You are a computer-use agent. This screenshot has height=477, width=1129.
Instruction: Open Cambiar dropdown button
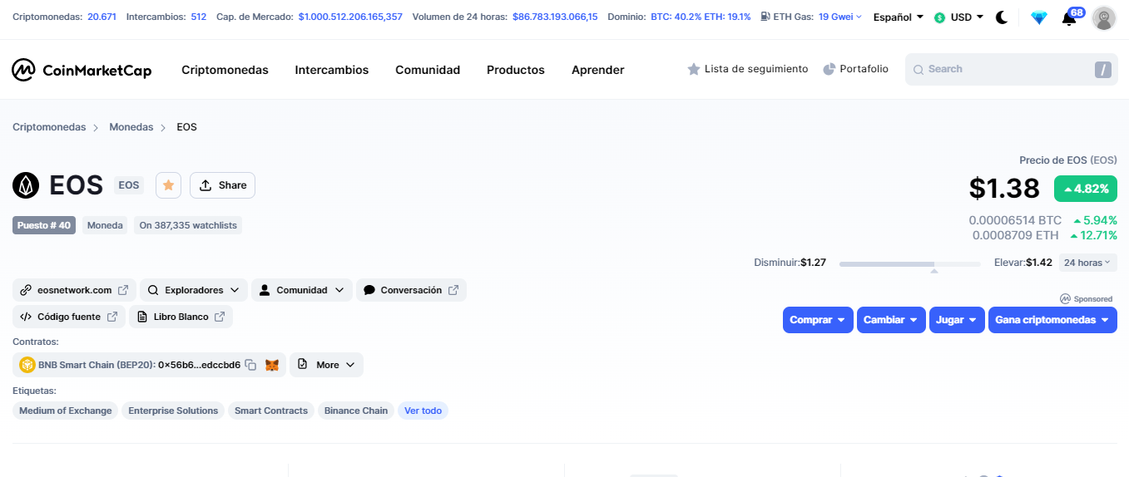pos(891,320)
